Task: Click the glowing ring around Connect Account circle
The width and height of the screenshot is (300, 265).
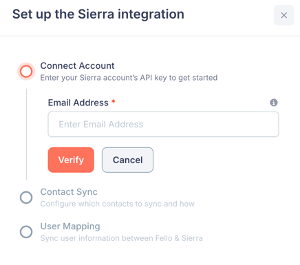Action: [26, 71]
